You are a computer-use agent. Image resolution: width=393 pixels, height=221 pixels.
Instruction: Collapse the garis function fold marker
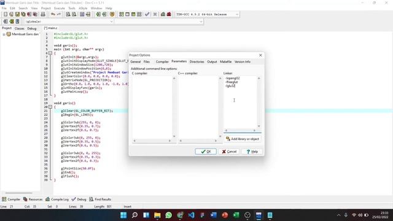coord(50,107)
